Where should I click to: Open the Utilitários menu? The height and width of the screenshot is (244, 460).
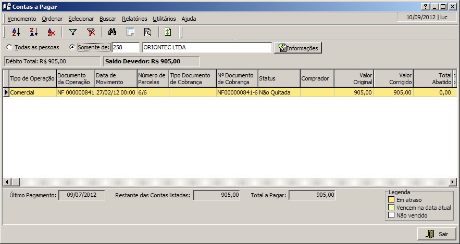164,19
